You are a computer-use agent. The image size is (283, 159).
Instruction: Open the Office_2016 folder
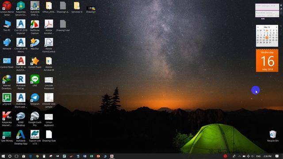tap(49, 7)
